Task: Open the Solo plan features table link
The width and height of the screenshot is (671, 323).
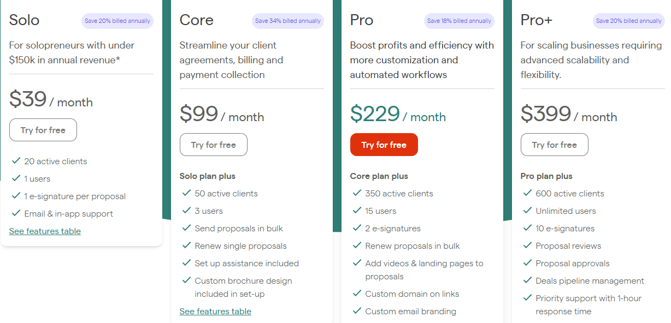Action: pyautogui.click(x=45, y=231)
